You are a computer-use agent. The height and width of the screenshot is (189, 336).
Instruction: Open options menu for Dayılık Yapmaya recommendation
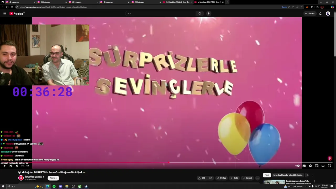314,181
